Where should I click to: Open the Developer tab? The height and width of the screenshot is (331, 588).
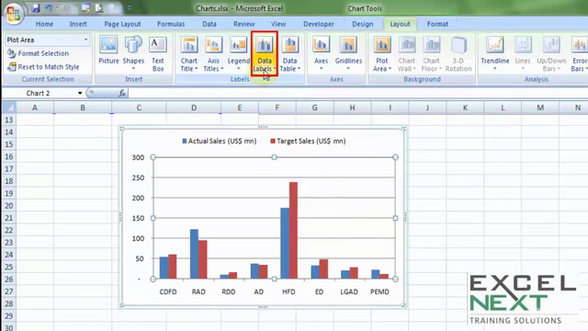point(319,24)
